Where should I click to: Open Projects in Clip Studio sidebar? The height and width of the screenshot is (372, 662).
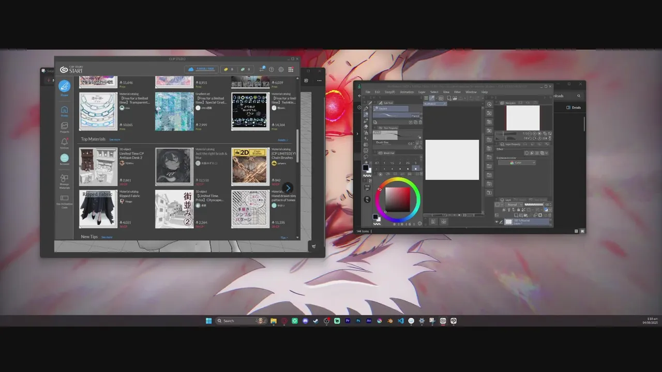click(x=64, y=127)
